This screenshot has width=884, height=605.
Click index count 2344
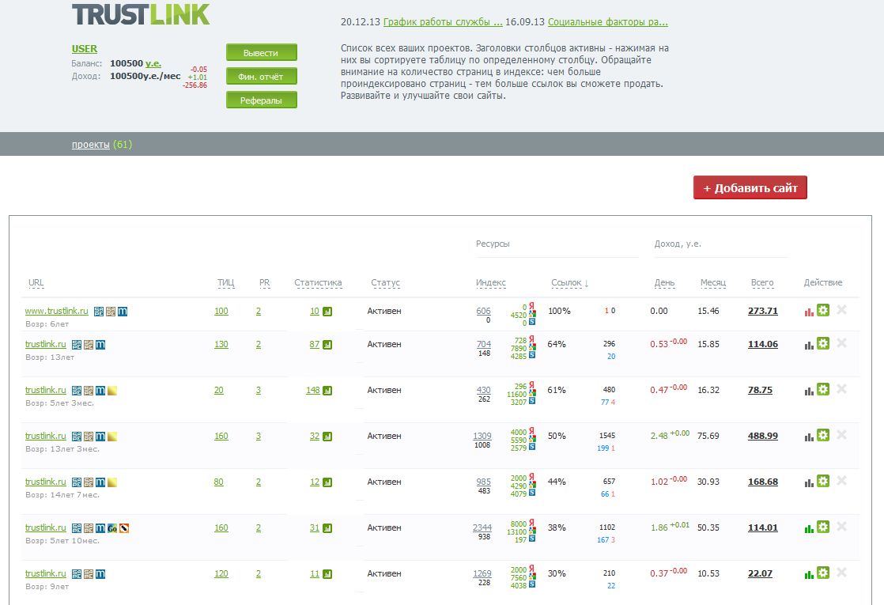(x=482, y=527)
